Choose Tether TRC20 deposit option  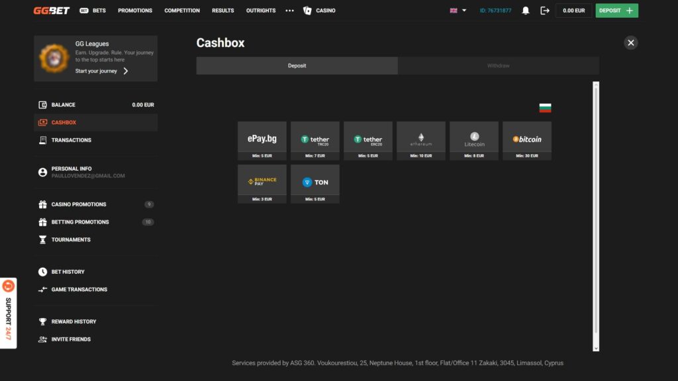click(x=315, y=140)
